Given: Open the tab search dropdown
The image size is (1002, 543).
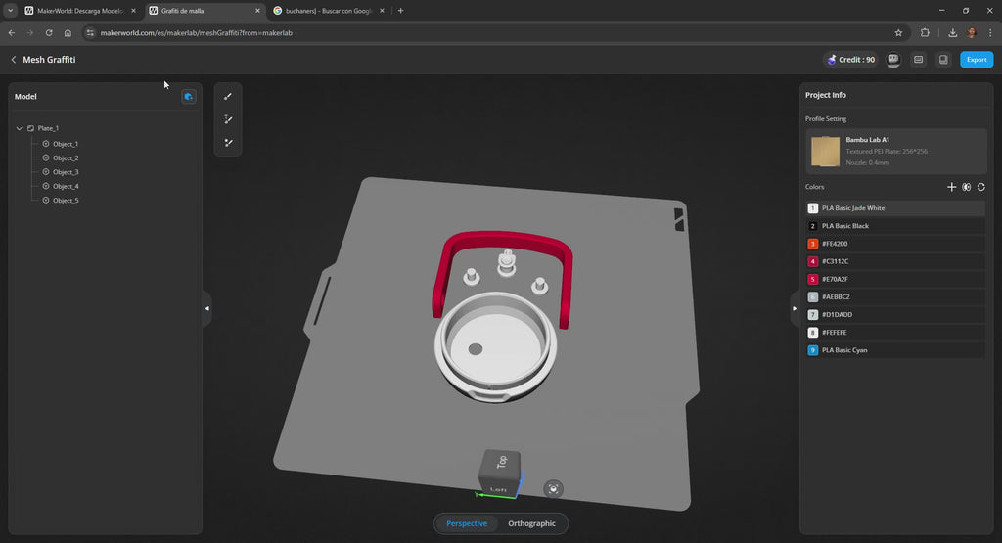Looking at the screenshot, I should coord(10,10).
